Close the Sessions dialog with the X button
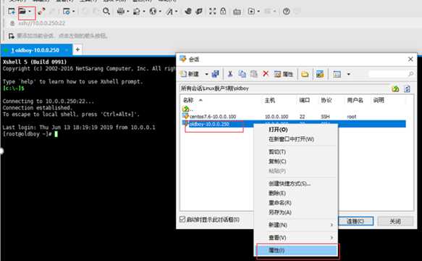The width and height of the screenshot is (422, 261). (410, 59)
